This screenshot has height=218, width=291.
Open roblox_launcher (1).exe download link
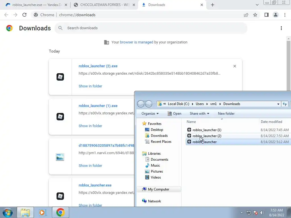pos(98,106)
